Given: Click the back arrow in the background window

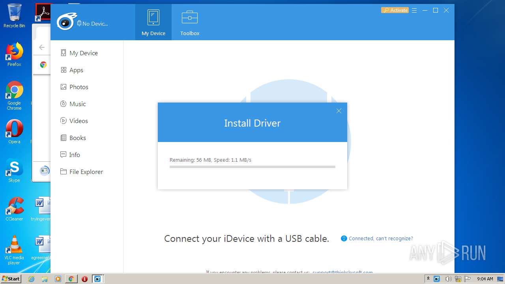Looking at the screenshot, I should coord(42,47).
